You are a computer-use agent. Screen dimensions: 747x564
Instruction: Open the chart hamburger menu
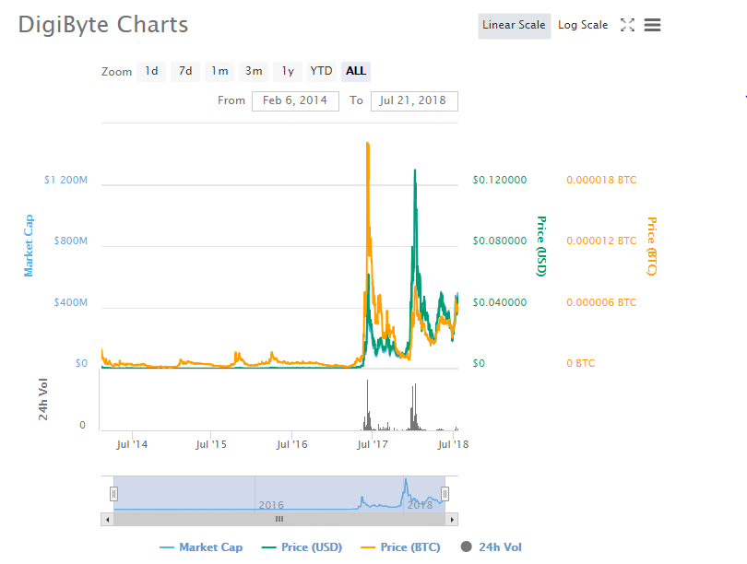pos(652,25)
